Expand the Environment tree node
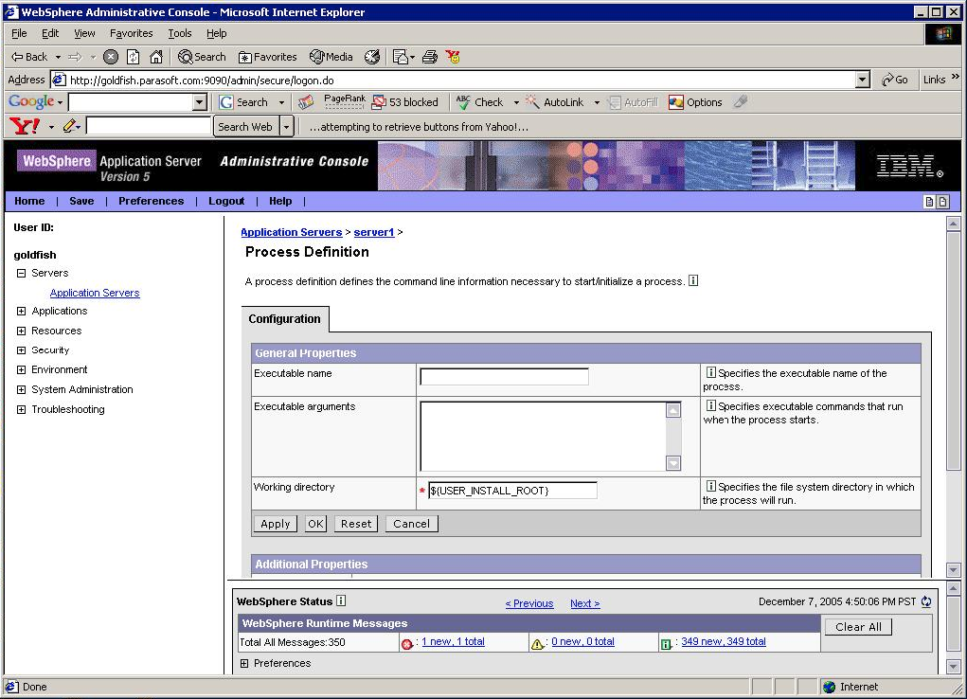967x699 pixels. 21,369
